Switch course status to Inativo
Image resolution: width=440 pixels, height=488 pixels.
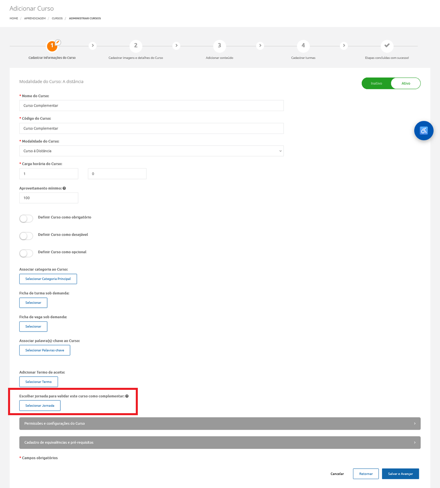[x=376, y=83]
